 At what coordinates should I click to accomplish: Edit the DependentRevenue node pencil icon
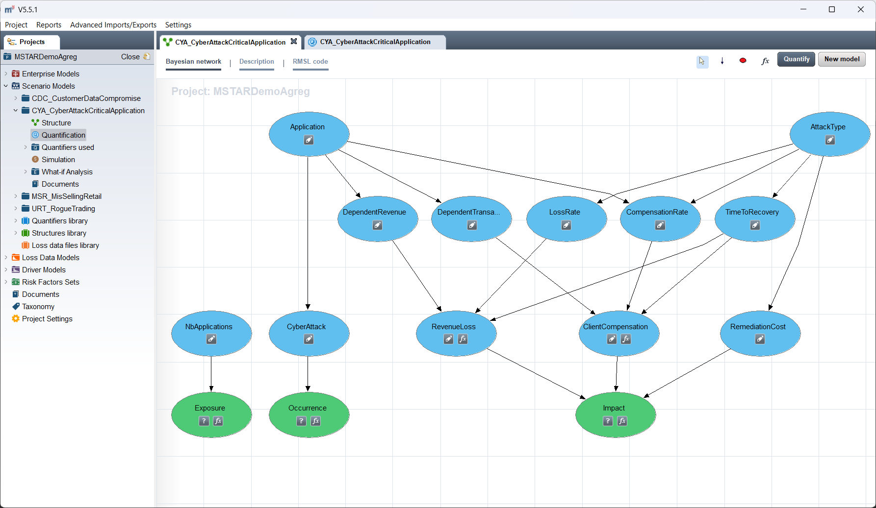click(x=377, y=225)
